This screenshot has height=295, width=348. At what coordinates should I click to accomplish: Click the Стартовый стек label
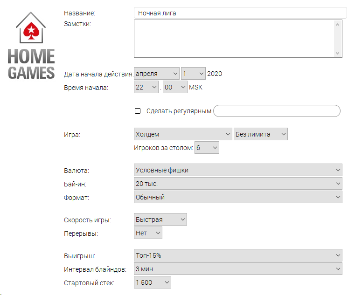point(89,283)
